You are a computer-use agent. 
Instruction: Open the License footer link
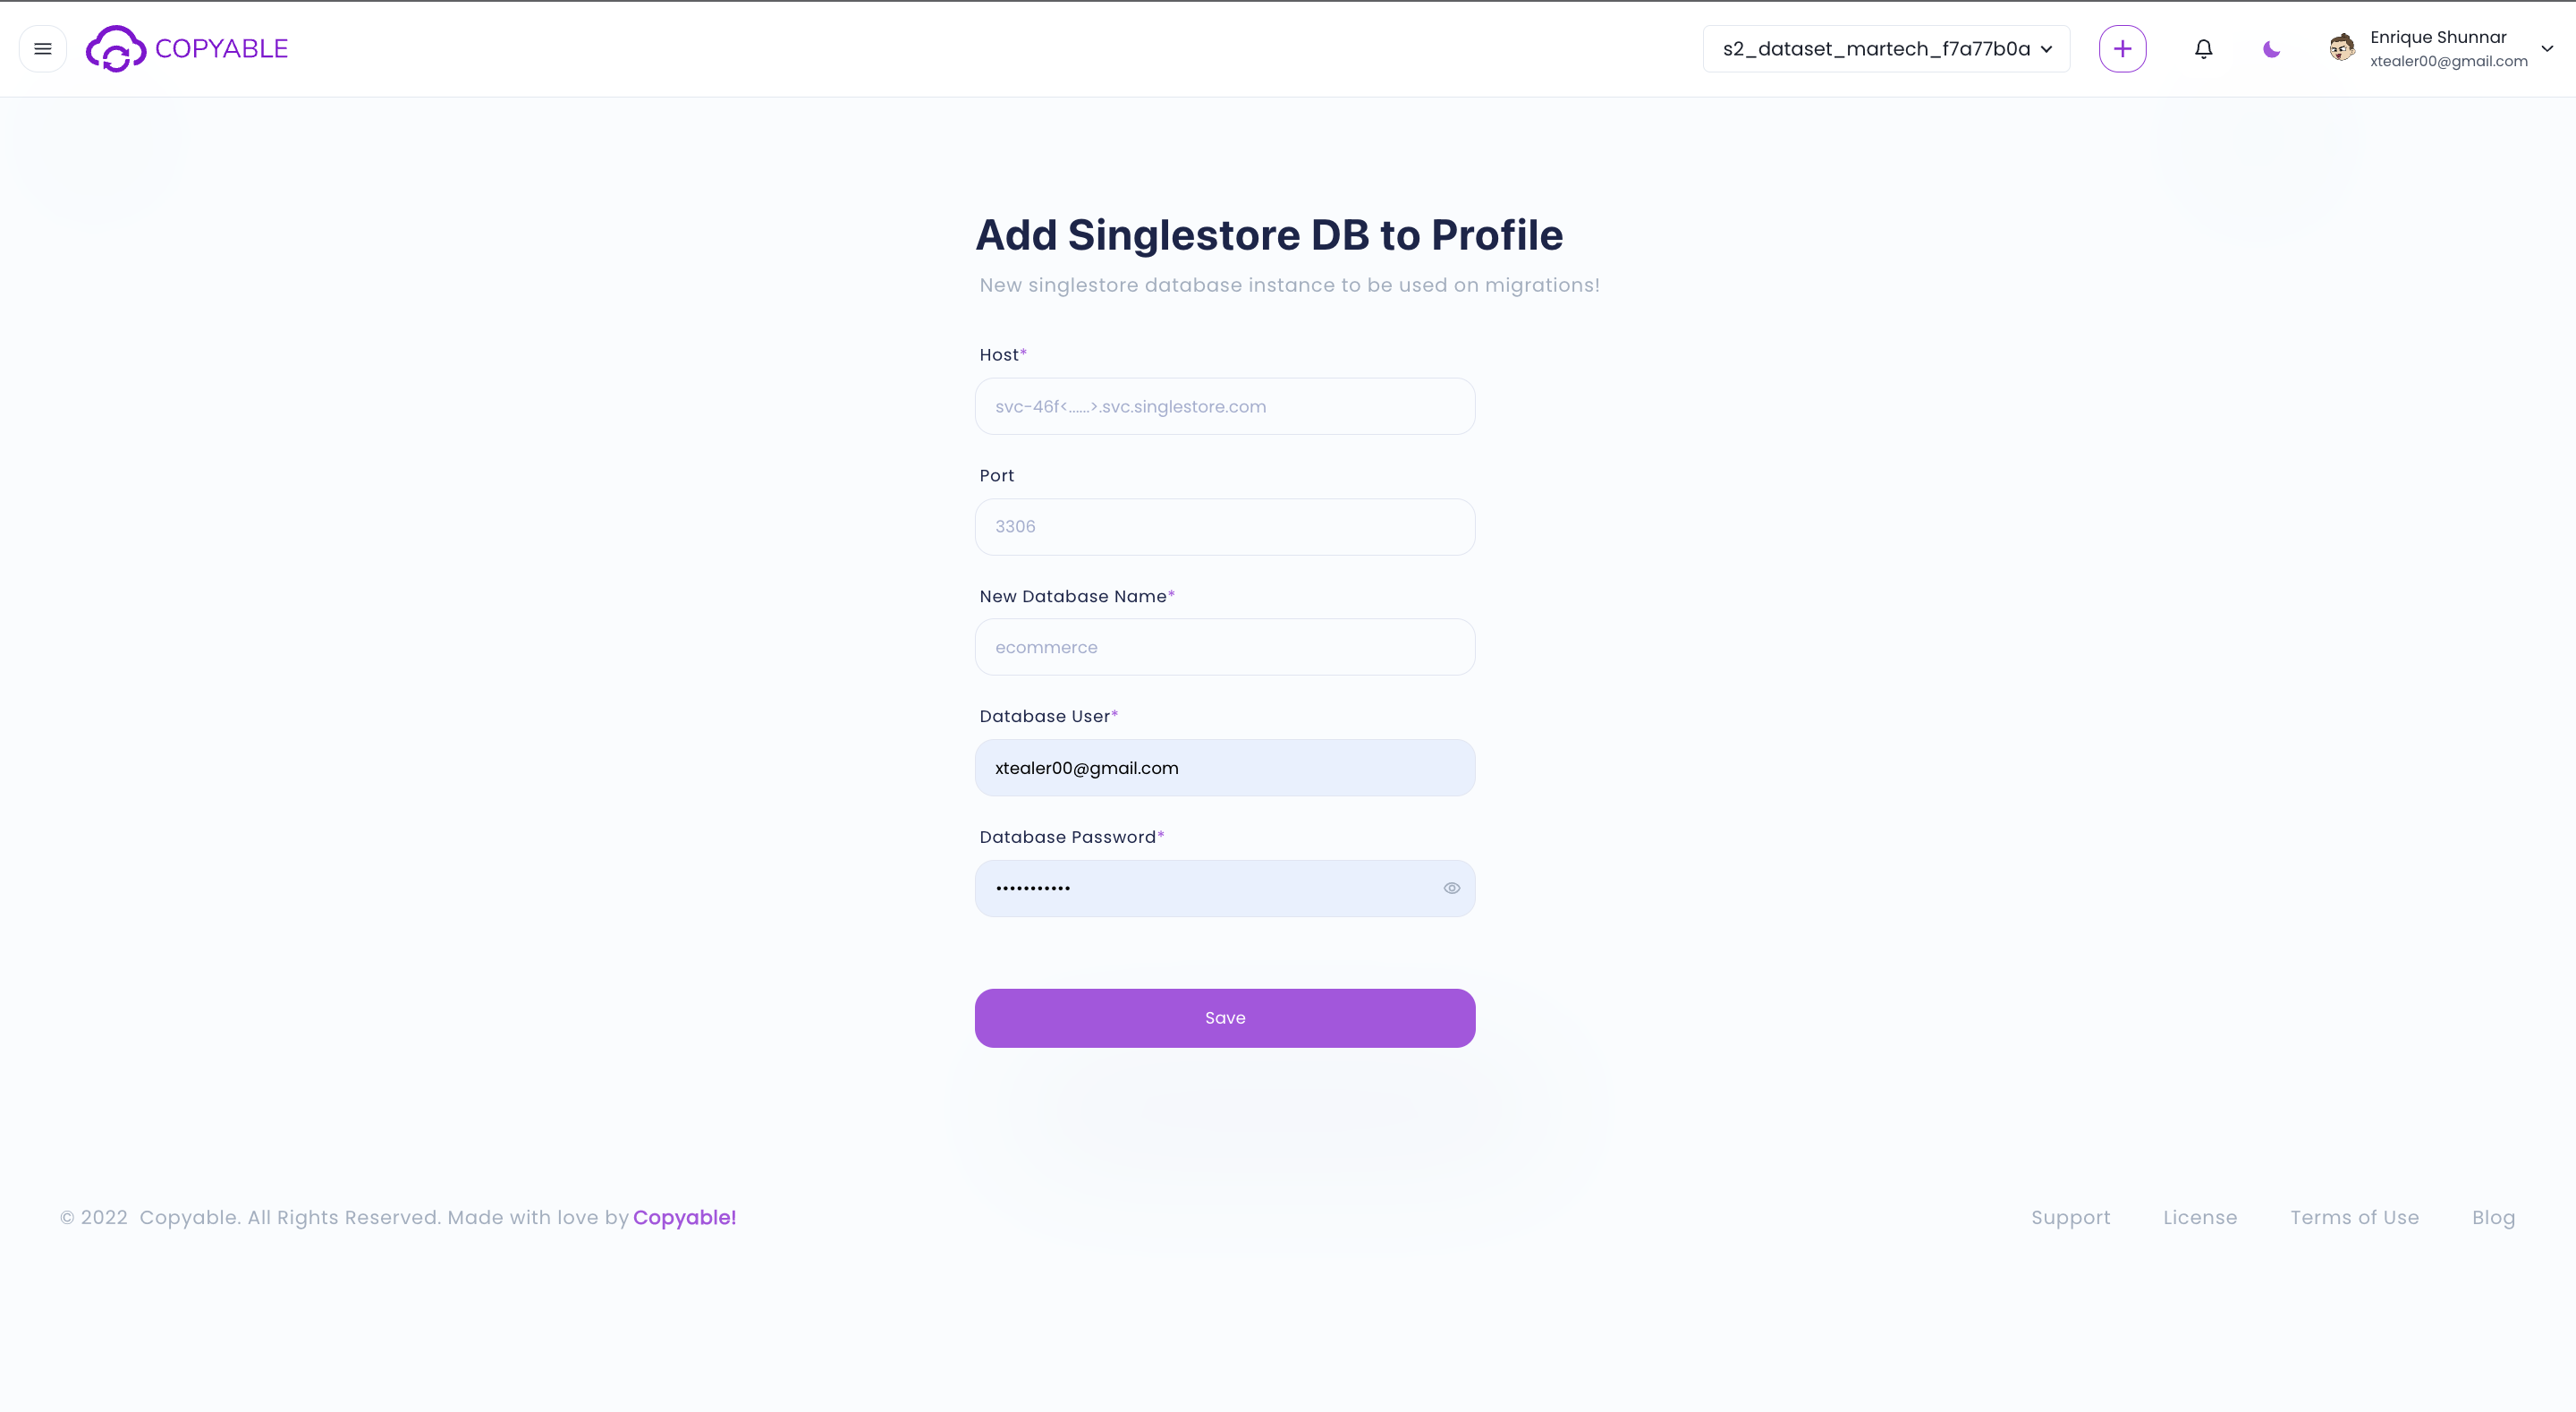(2200, 1218)
